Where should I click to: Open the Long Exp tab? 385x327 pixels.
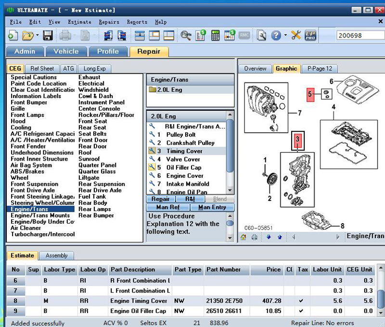(x=94, y=69)
